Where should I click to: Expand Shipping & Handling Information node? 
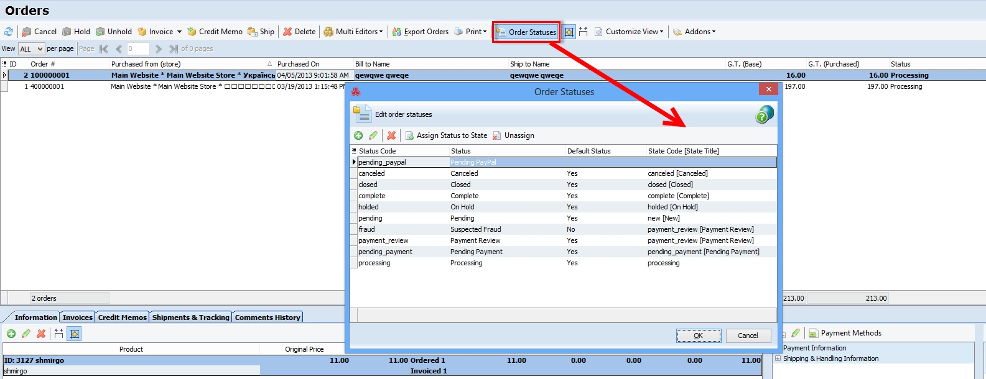pos(778,358)
